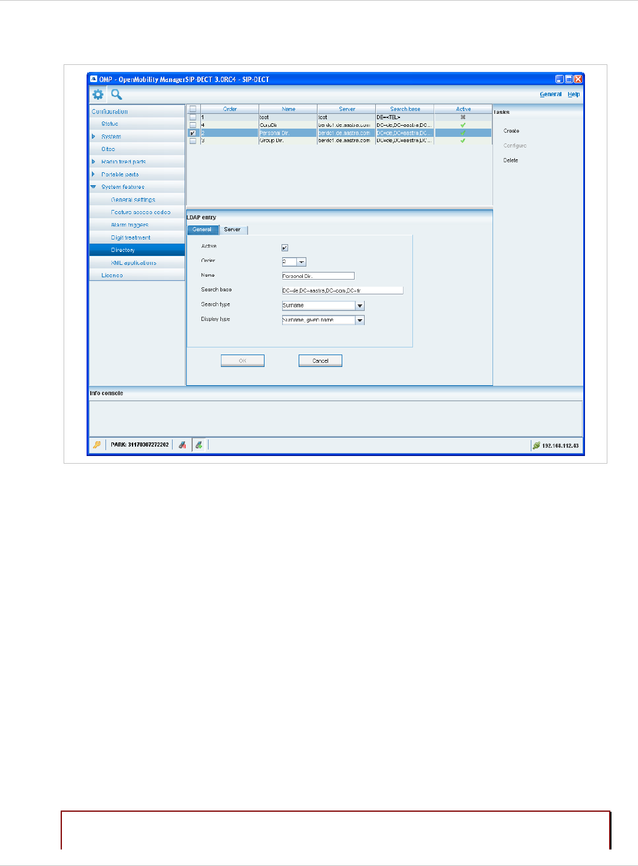The image size is (638, 866).
Task: Open the Search type dropdown showing Surname
Action: pyautogui.click(x=360, y=306)
